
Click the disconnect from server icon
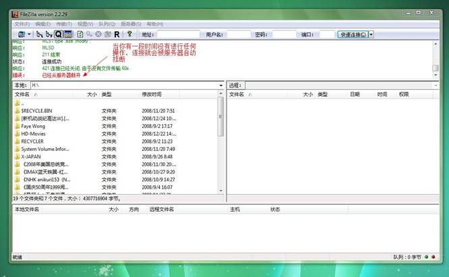[108, 34]
